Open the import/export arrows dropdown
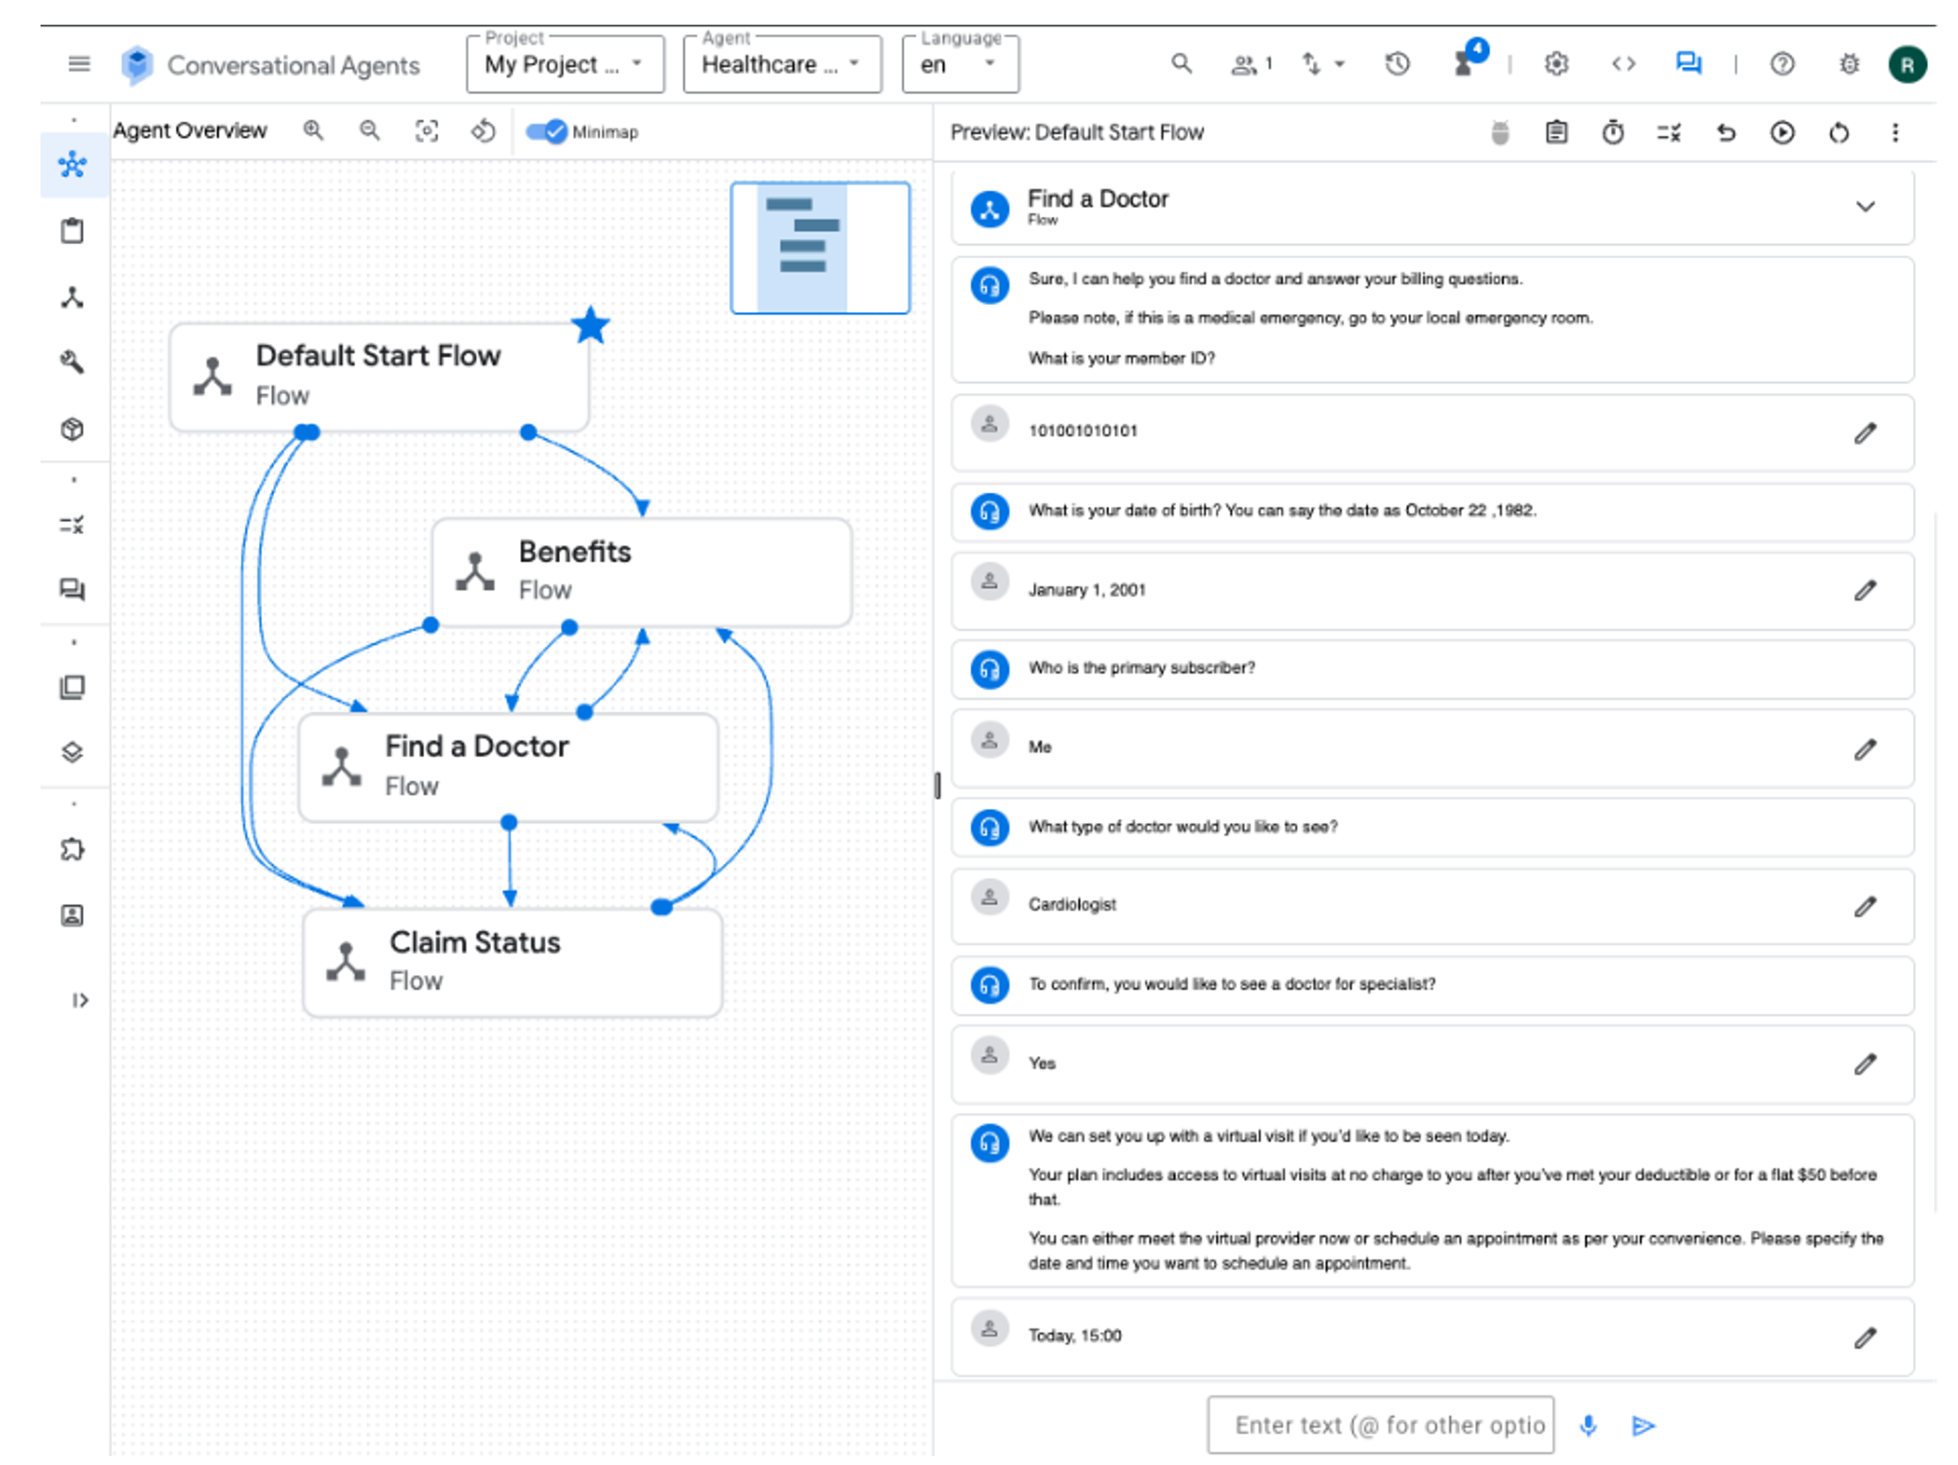1958x1465 pixels. coord(1322,63)
